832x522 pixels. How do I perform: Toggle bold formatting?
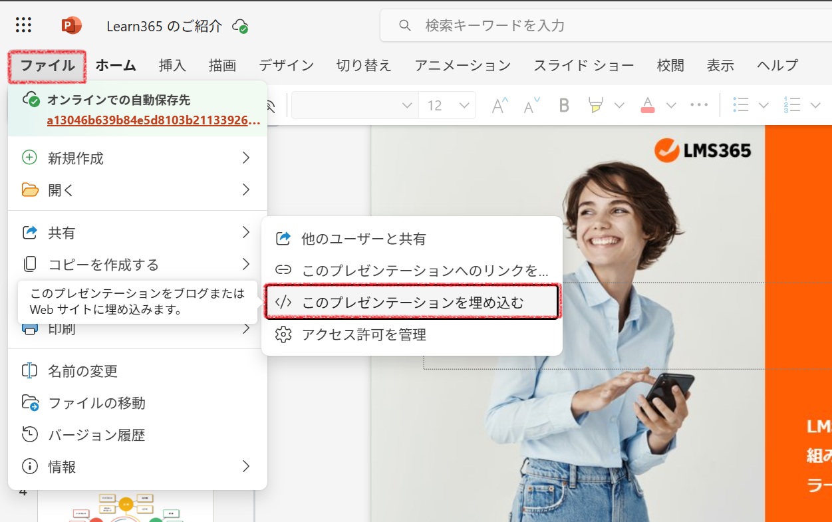point(564,105)
